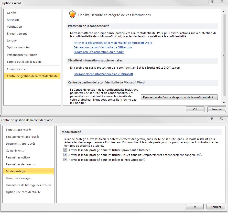Click the help question mark in Options Word
Image resolution: width=228 pixels, height=213 pixels.
point(212,2)
